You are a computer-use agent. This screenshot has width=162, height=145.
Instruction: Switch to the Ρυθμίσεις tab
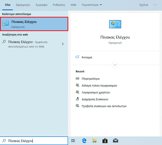(59, 5)
